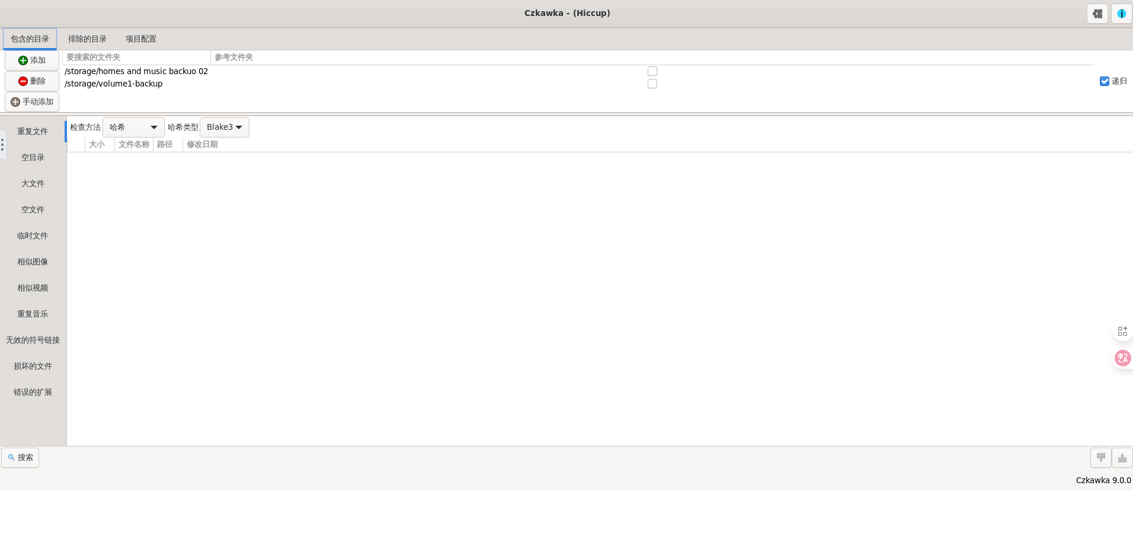This screenshot has width=1133, height=546.
Task: Select the 无效的符号链接 tool in sidebar
Action: 33,340
